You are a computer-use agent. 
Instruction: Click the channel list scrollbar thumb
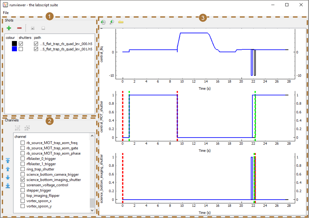click(92, 203)
